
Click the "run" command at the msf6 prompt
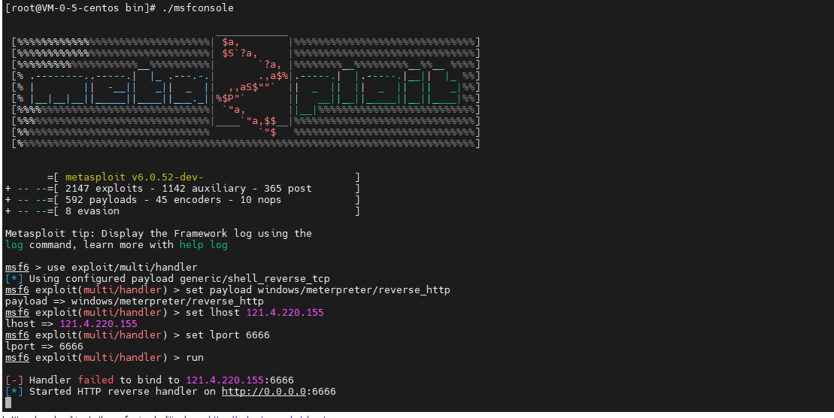[x=195, y=357]
